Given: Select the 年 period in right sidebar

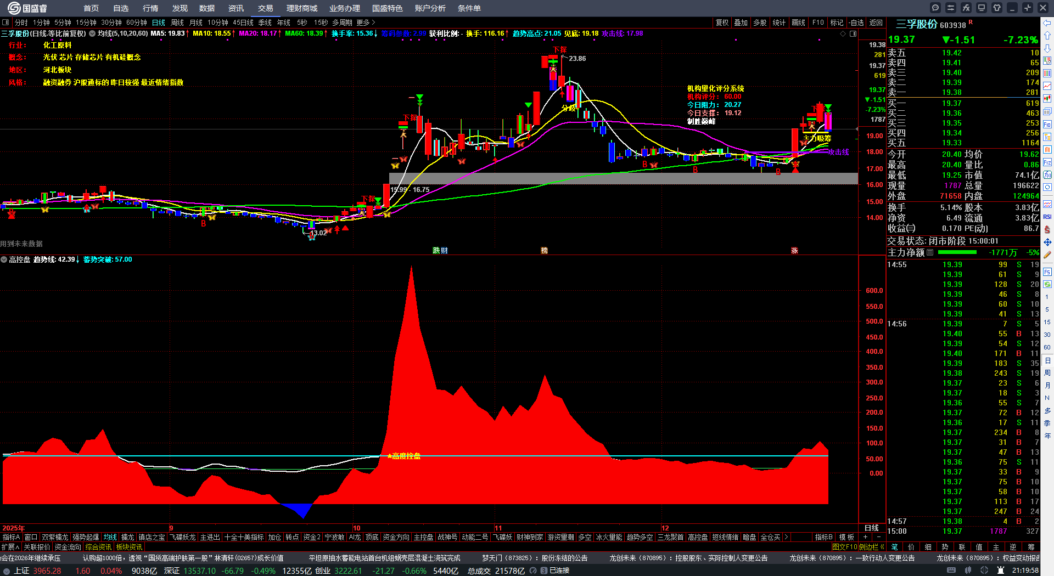Looking at the screenshot, I should [x=1047, y=436].
